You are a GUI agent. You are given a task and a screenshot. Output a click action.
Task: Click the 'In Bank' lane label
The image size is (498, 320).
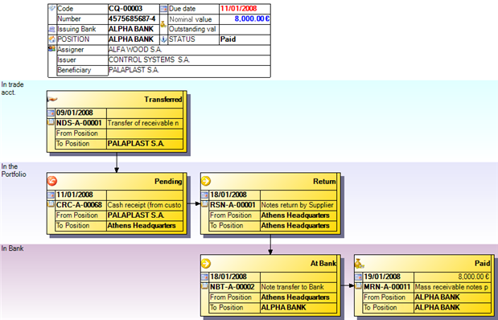point(12,248)
